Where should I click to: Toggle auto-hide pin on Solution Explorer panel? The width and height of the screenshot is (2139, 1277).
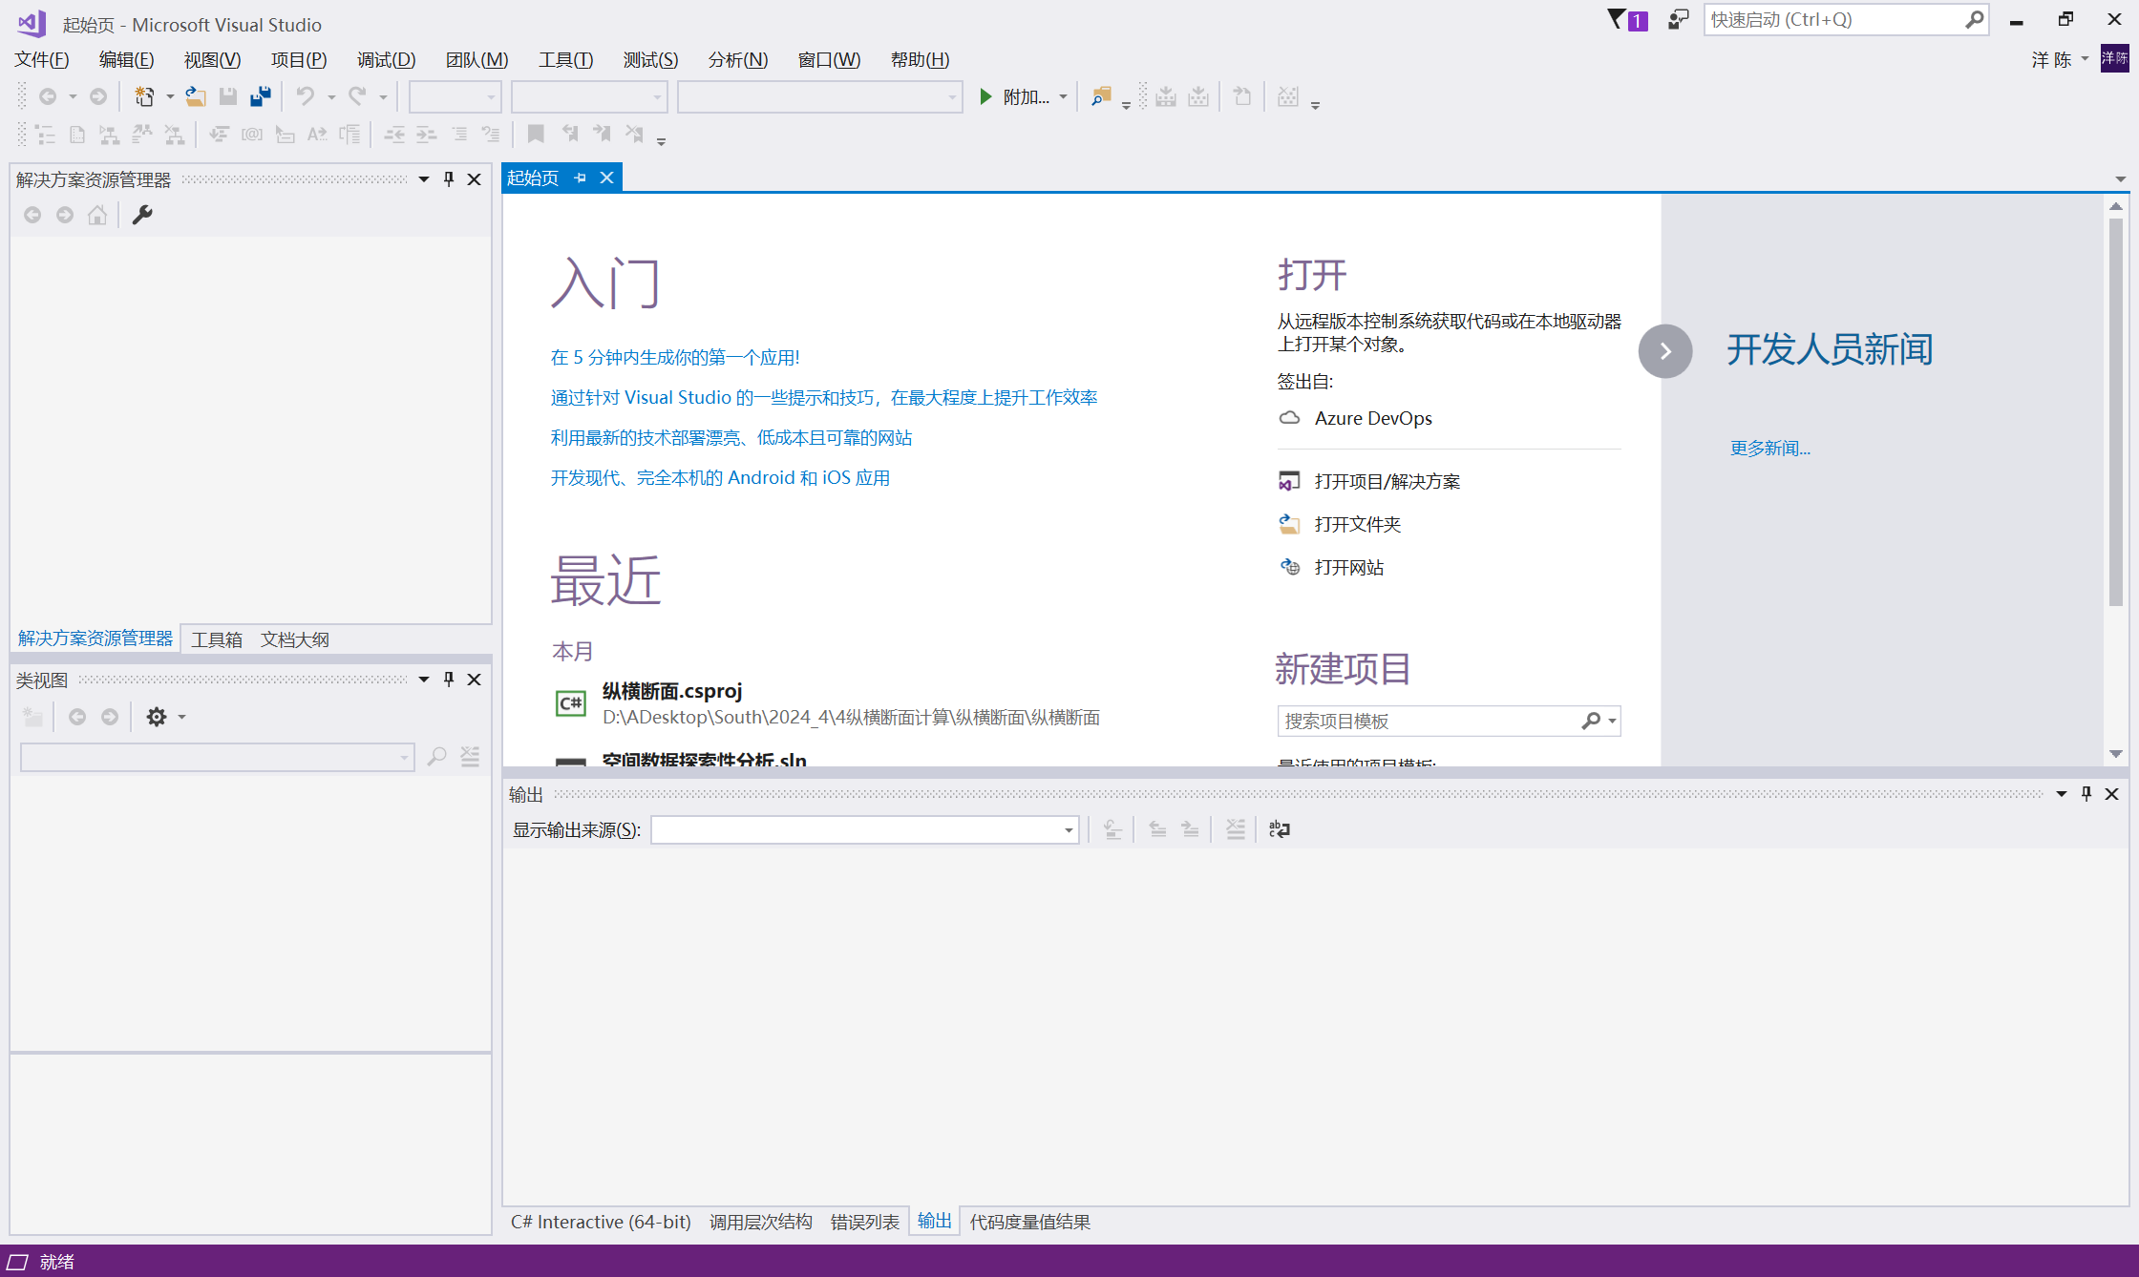(448, 178)
